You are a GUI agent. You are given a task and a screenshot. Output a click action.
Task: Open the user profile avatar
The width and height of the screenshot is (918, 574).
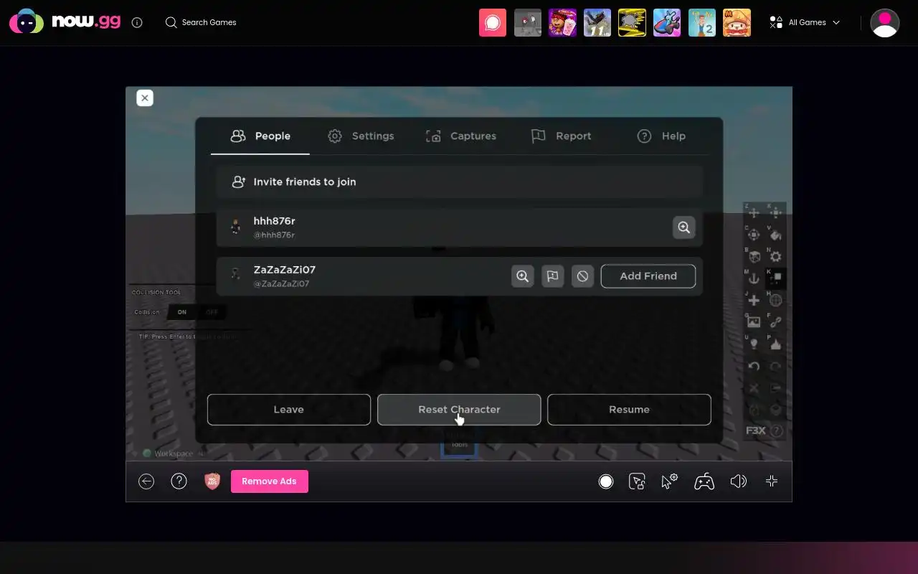[x=885, y=22]
